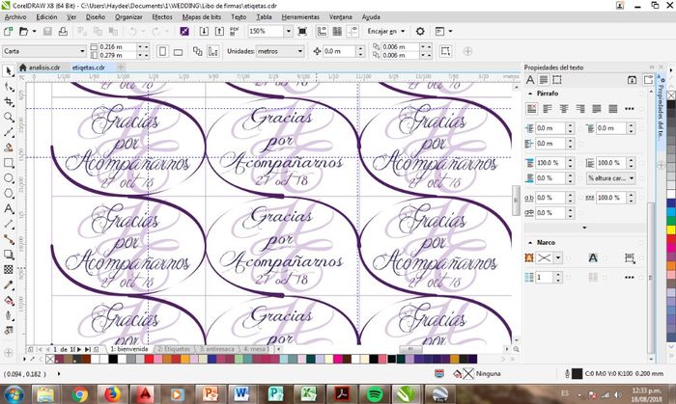Collapse the Marco section

[529, 241]
